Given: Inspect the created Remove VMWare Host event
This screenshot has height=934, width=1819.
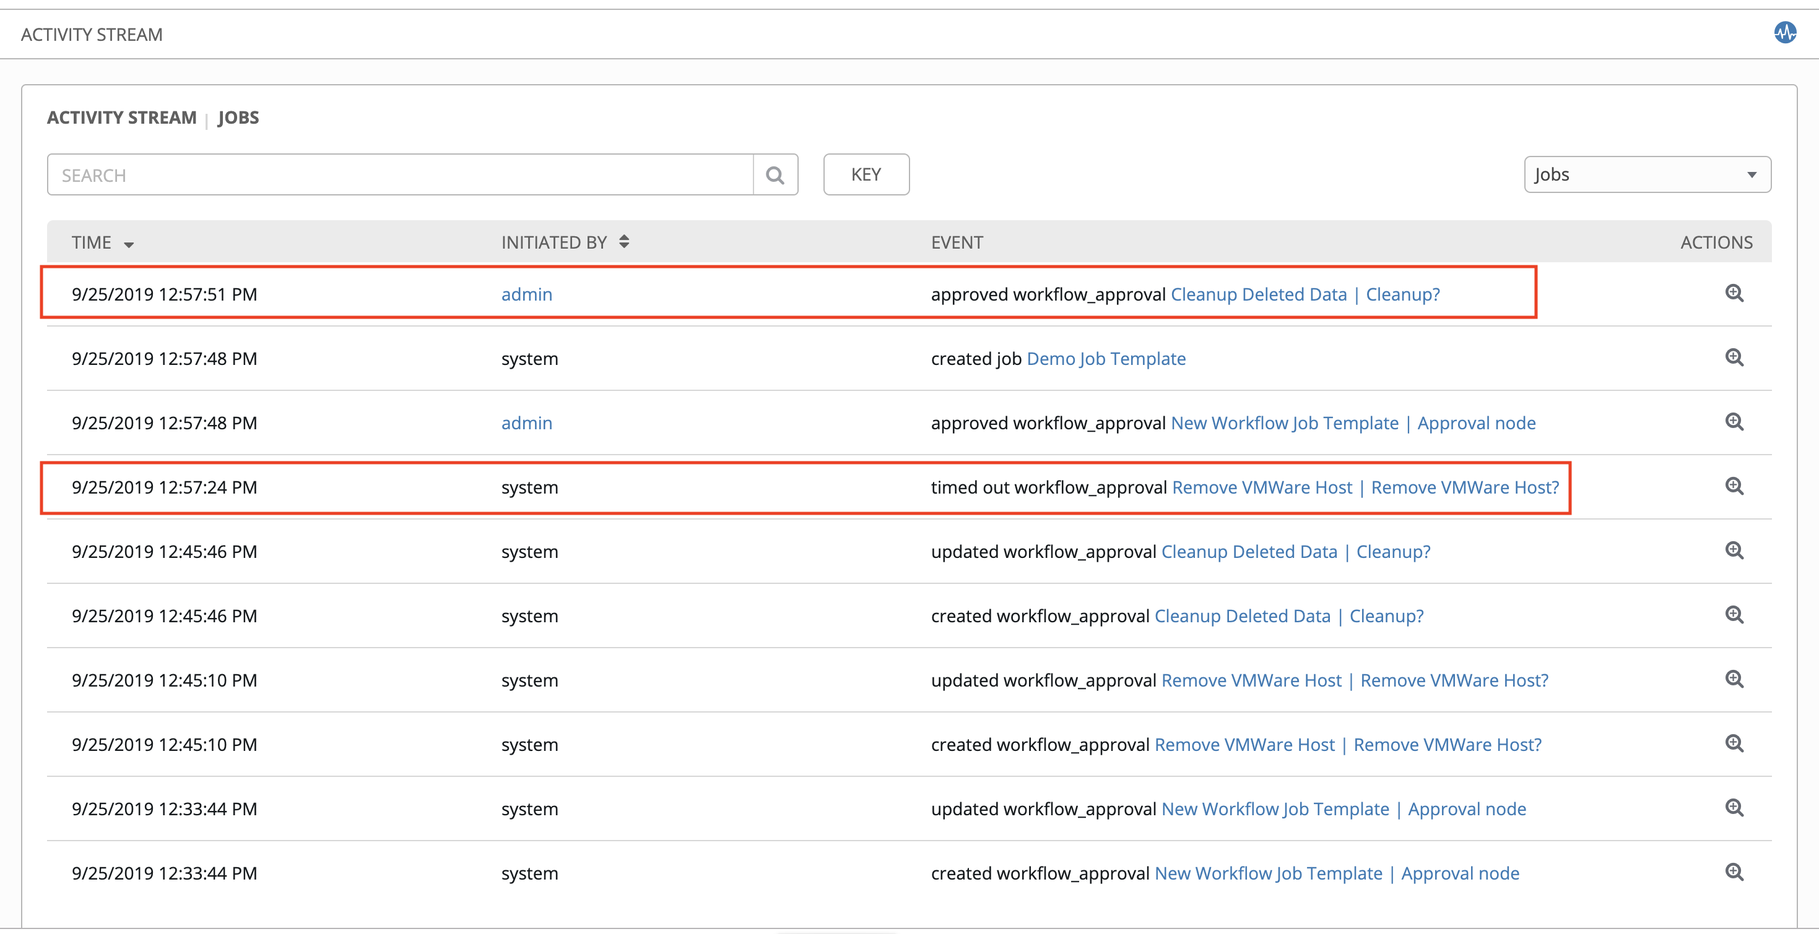Looking at the screenshot, I should point(1734,743).
